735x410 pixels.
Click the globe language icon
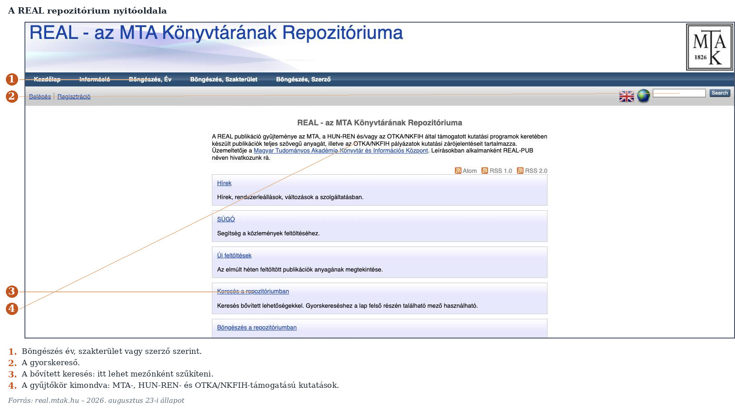(643, 96)
